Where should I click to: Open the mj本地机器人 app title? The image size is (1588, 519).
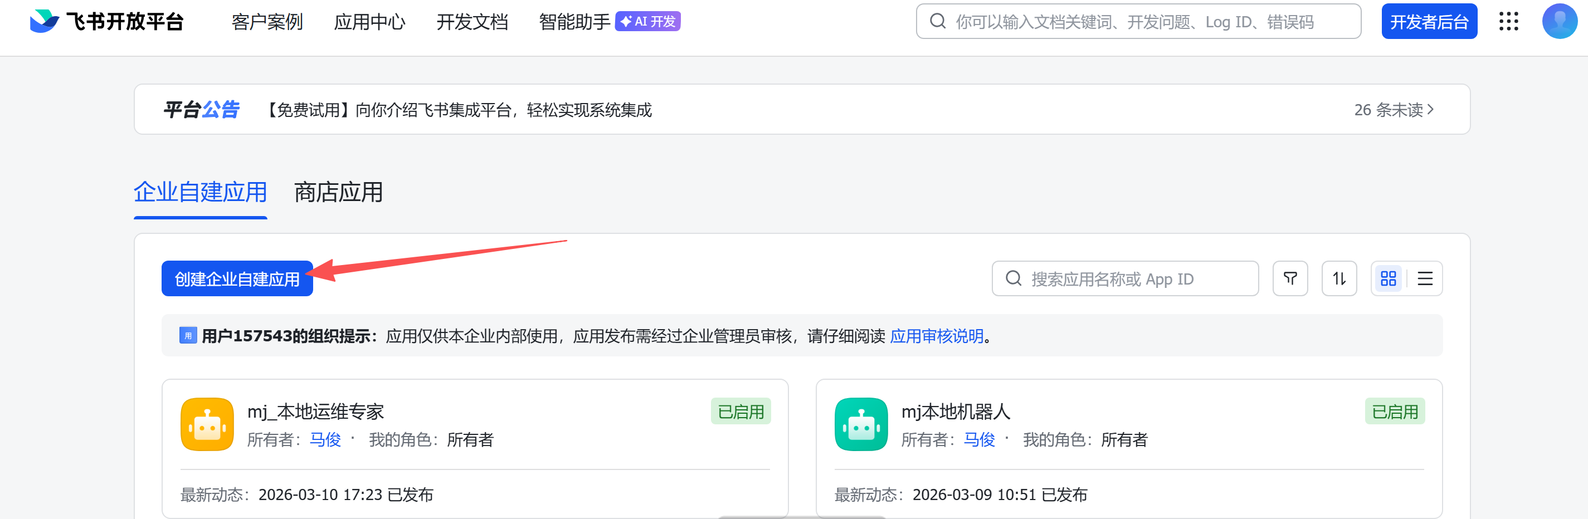(x=956, y=411)
